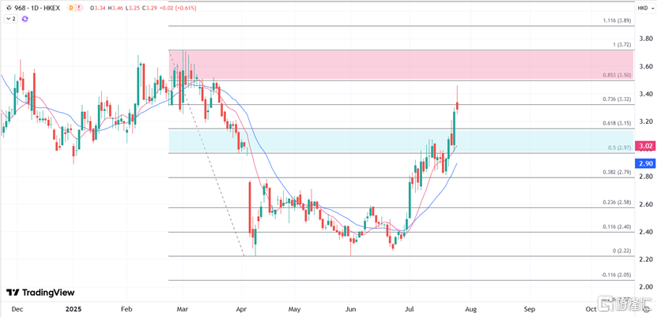
Task: Click the blue 2.90 price label
Action: (644, 164)
